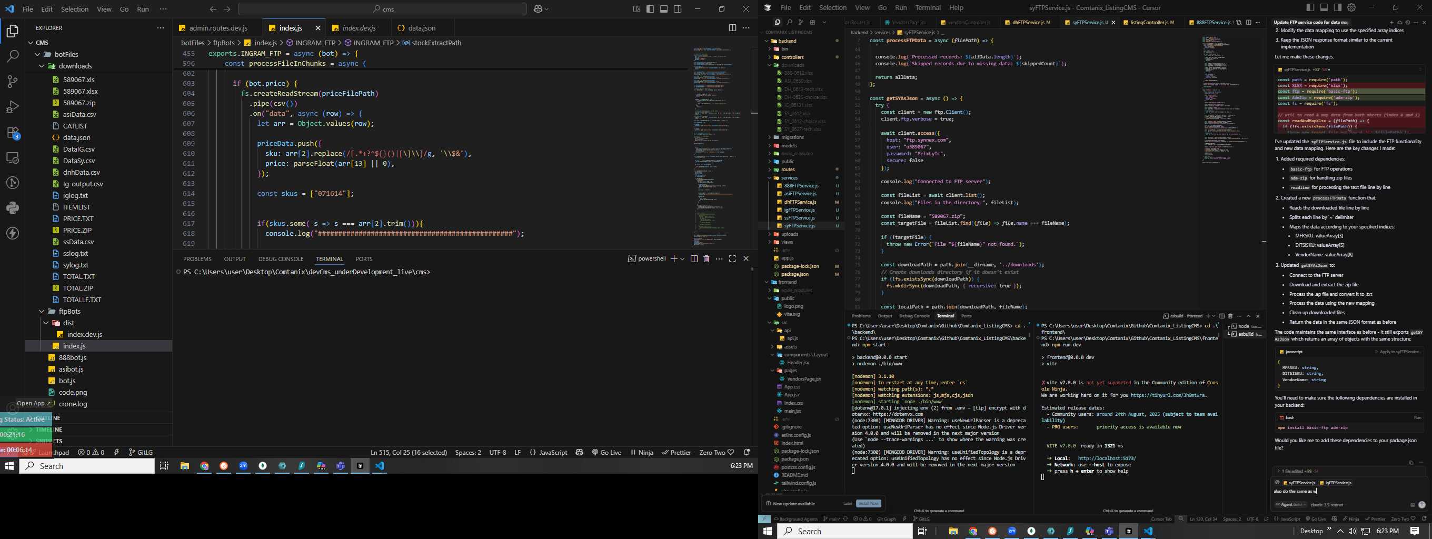The image size is (1432, 539).
Task: Click Install Now on Cursor update notice
Action: pos(868,503)
